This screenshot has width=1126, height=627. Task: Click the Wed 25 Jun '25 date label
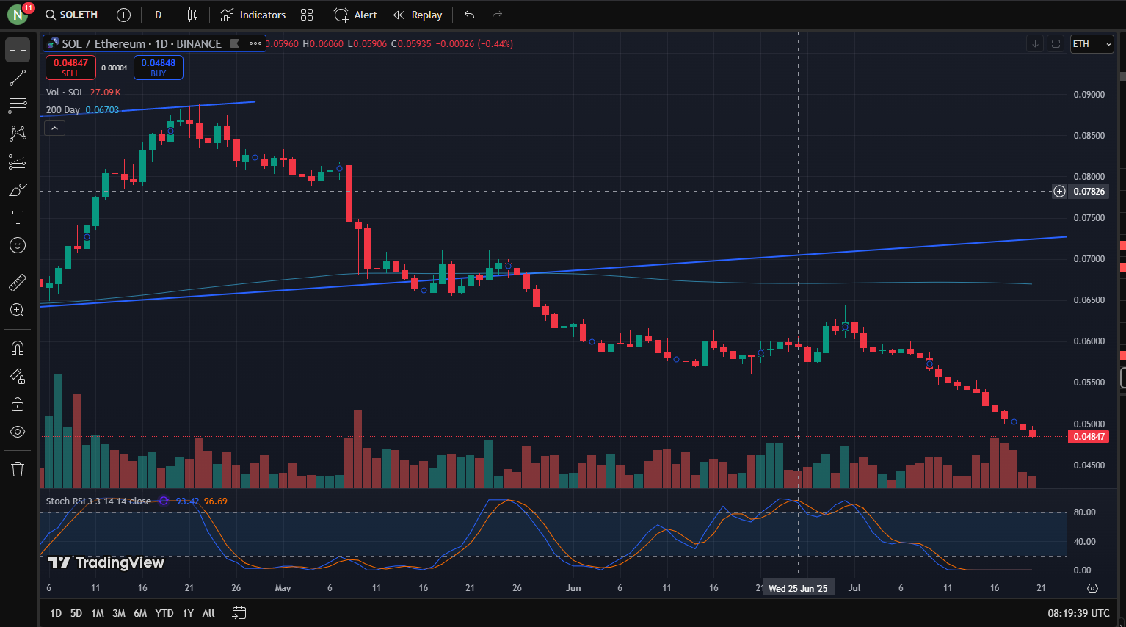pyautogui.click(x=798, y=588)
